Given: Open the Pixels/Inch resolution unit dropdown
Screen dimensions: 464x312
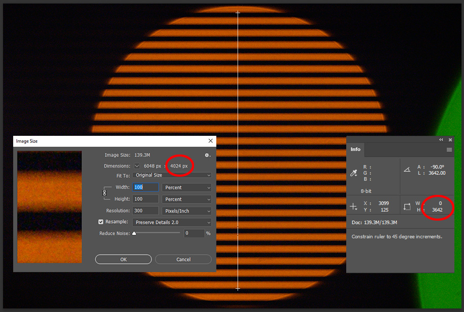Looking at the screenshot, I should (x=187, y=211).
